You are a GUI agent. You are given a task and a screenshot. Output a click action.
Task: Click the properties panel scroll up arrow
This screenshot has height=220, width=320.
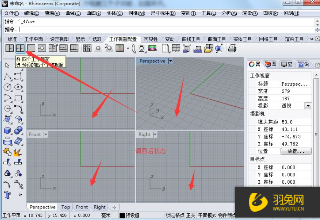click(x=316, y=75)
